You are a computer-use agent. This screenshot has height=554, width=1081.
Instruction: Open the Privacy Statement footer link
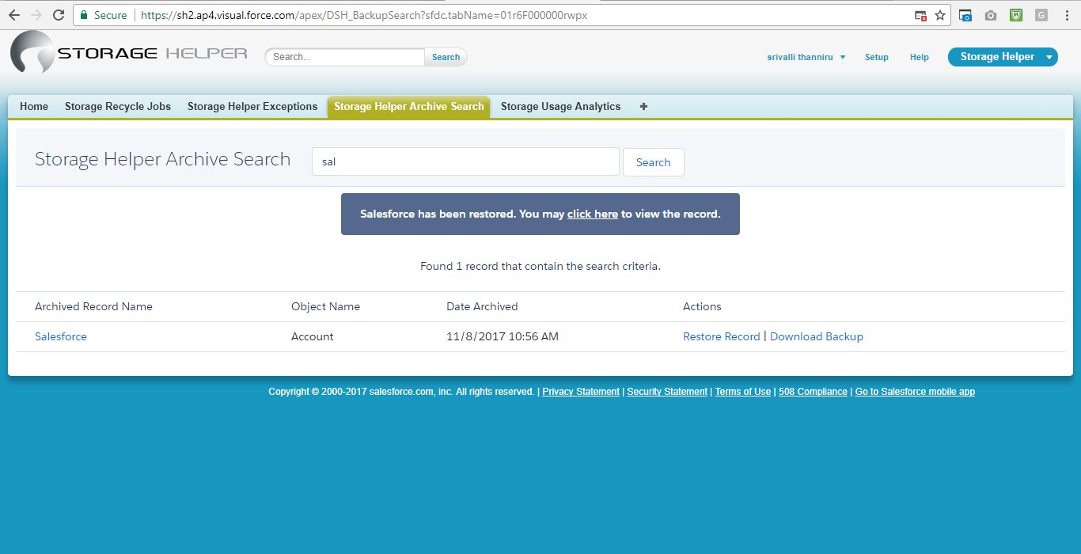click(581, 392)
